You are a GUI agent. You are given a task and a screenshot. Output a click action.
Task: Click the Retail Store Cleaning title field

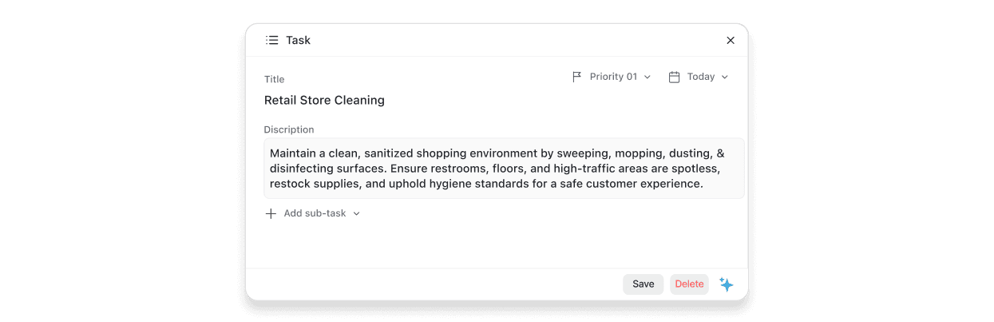[324, 100]
